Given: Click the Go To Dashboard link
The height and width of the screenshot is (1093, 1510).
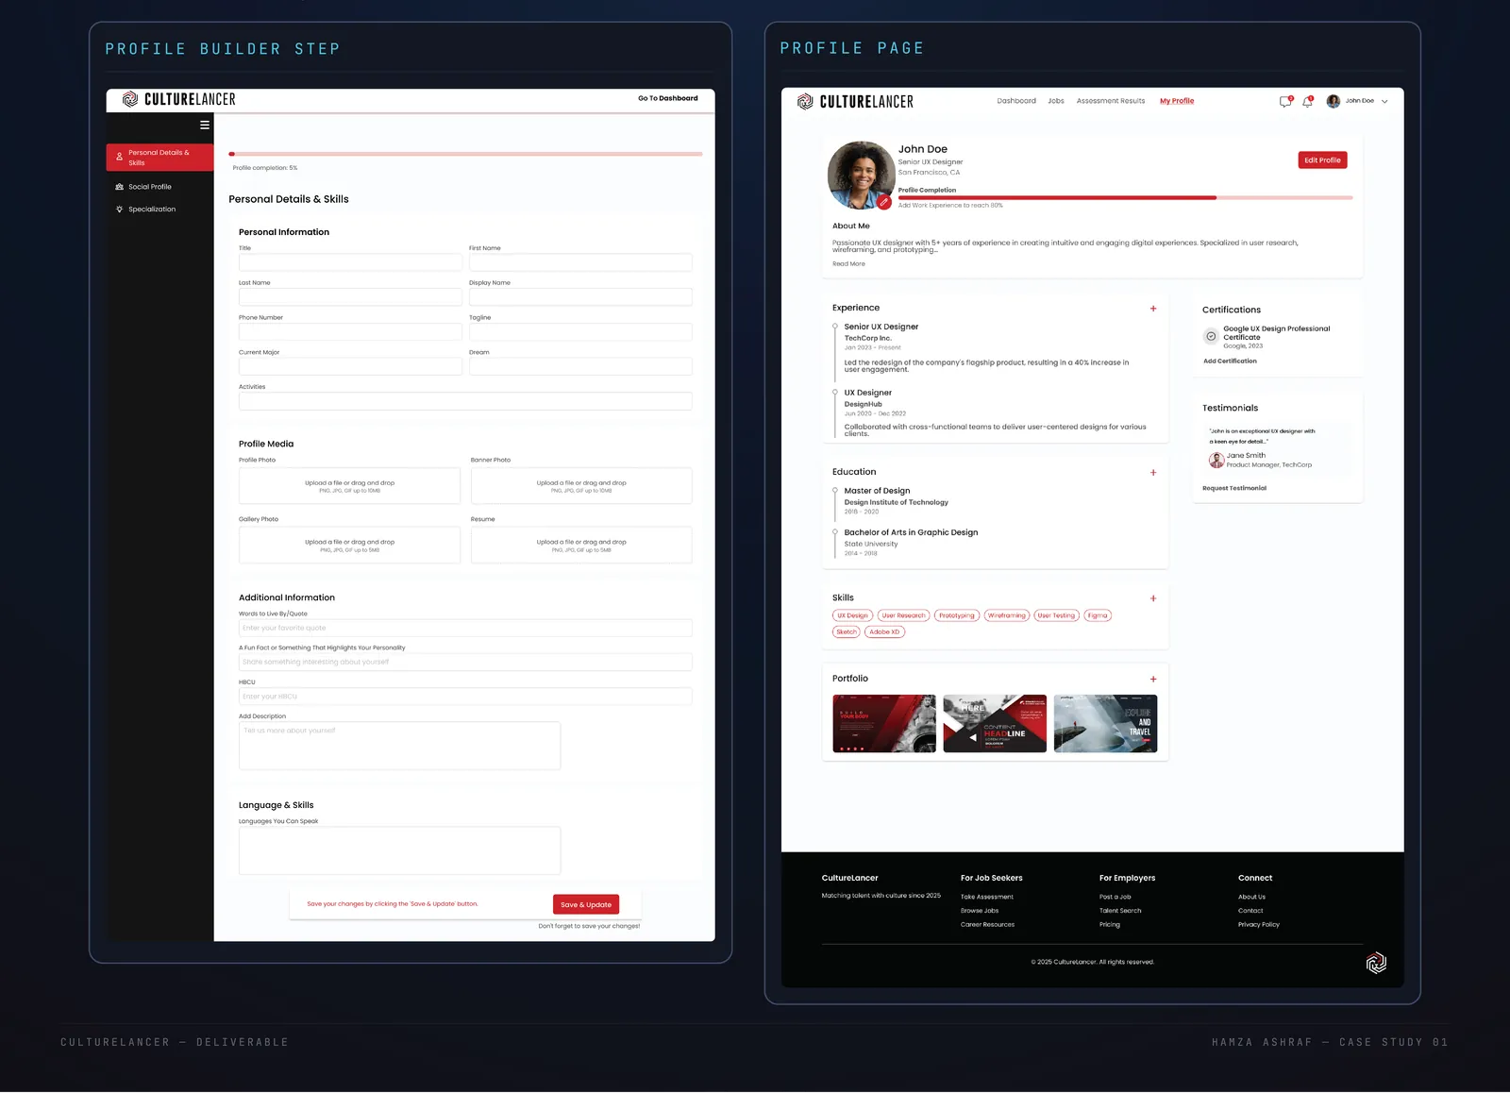Looking at the screenshot, I should (668, 98).
